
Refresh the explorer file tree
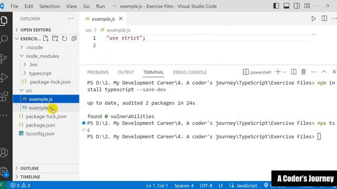click(x=64, y=38)
